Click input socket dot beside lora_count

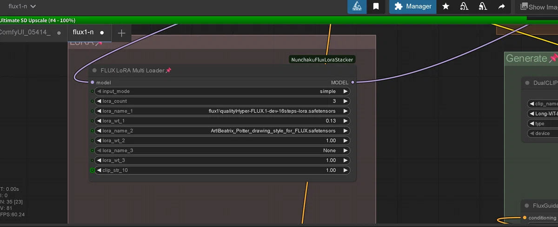pos(92,101)
